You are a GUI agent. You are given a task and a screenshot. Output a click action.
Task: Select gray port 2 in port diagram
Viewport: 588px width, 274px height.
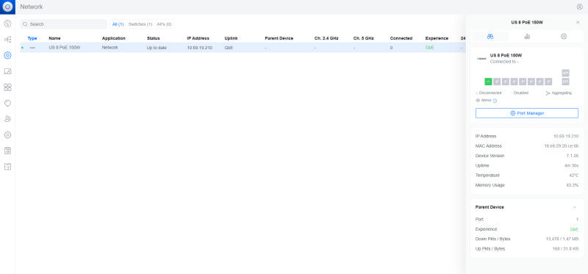(497, 82)
